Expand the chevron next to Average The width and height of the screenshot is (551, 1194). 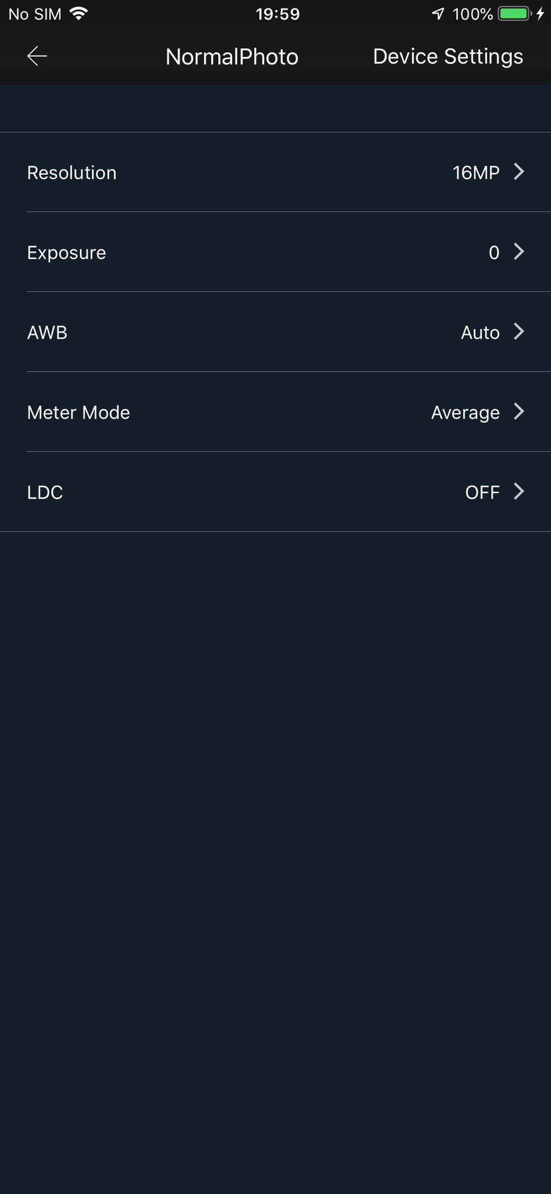519,412
